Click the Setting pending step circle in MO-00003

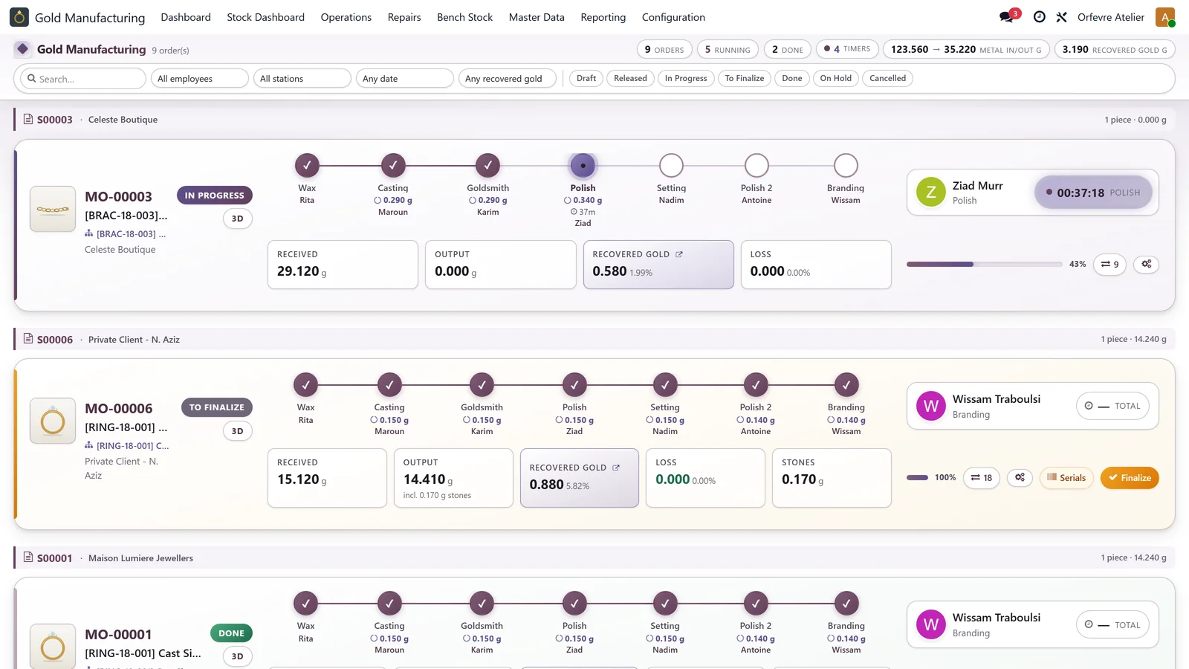pos(671,166)
